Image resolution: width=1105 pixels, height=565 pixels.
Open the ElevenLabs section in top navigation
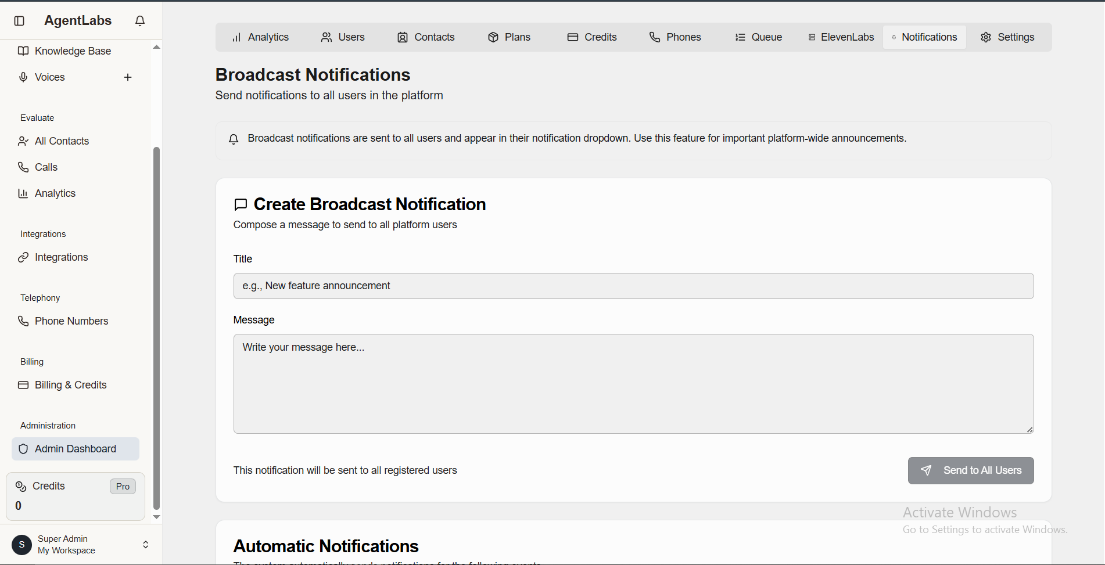[840, 37]
